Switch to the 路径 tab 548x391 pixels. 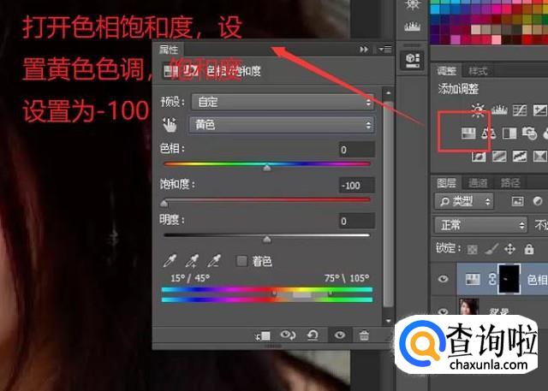pyautogui.click(x=510, y=182)
